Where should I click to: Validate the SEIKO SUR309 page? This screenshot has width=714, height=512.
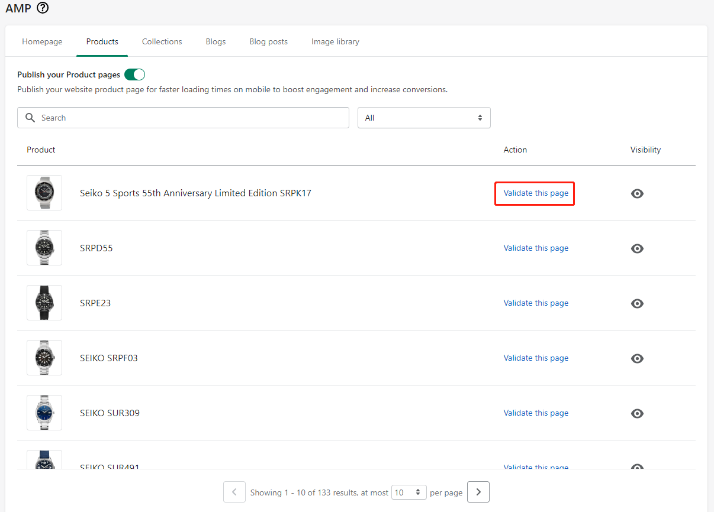(x=536, y=413)
